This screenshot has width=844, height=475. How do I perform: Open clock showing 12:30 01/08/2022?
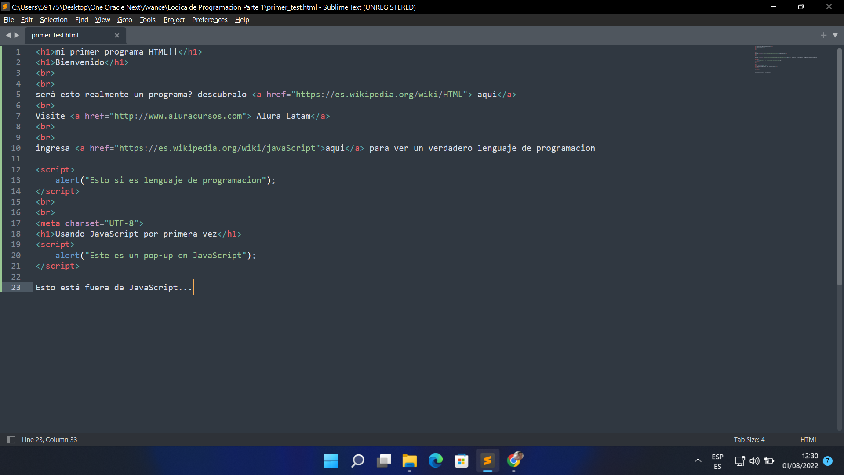(x=800, y=461)
